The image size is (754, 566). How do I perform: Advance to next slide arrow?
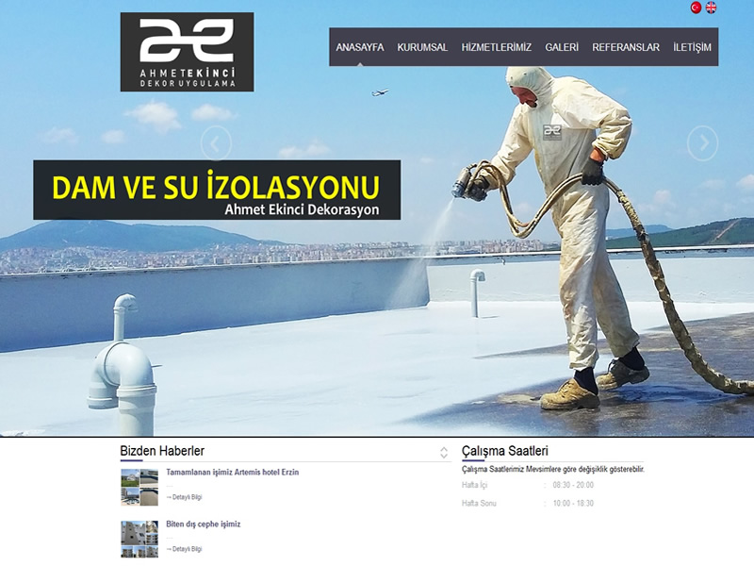click(x=702, y=143)
